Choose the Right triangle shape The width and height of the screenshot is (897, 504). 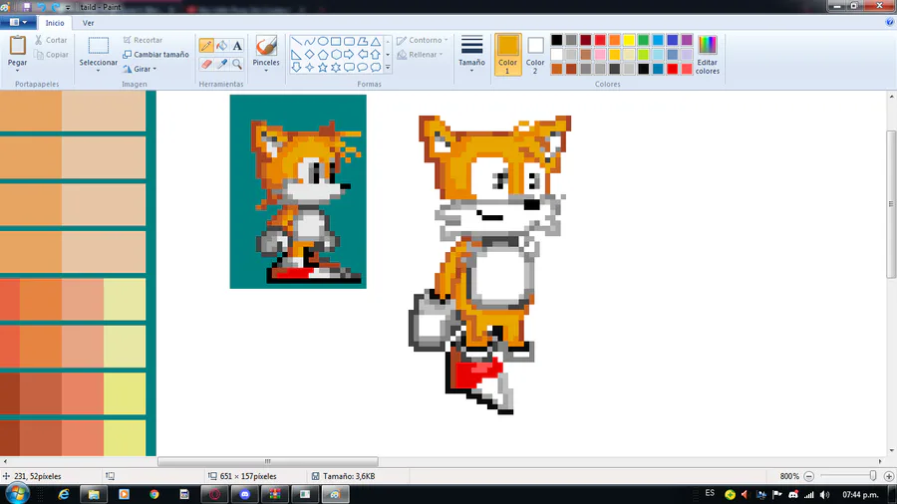296,55
